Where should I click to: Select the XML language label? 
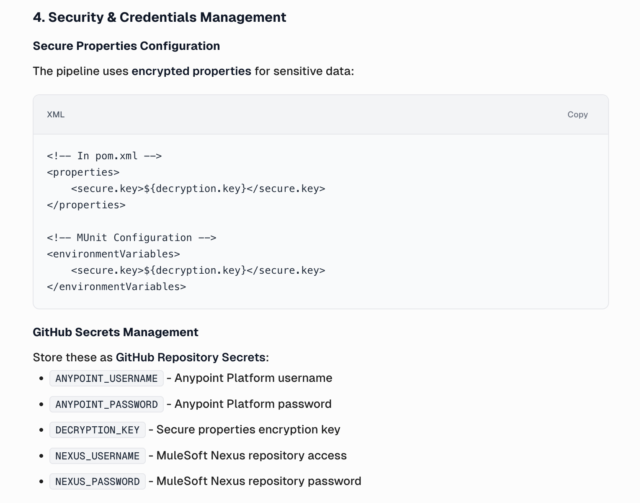[56, 114]
